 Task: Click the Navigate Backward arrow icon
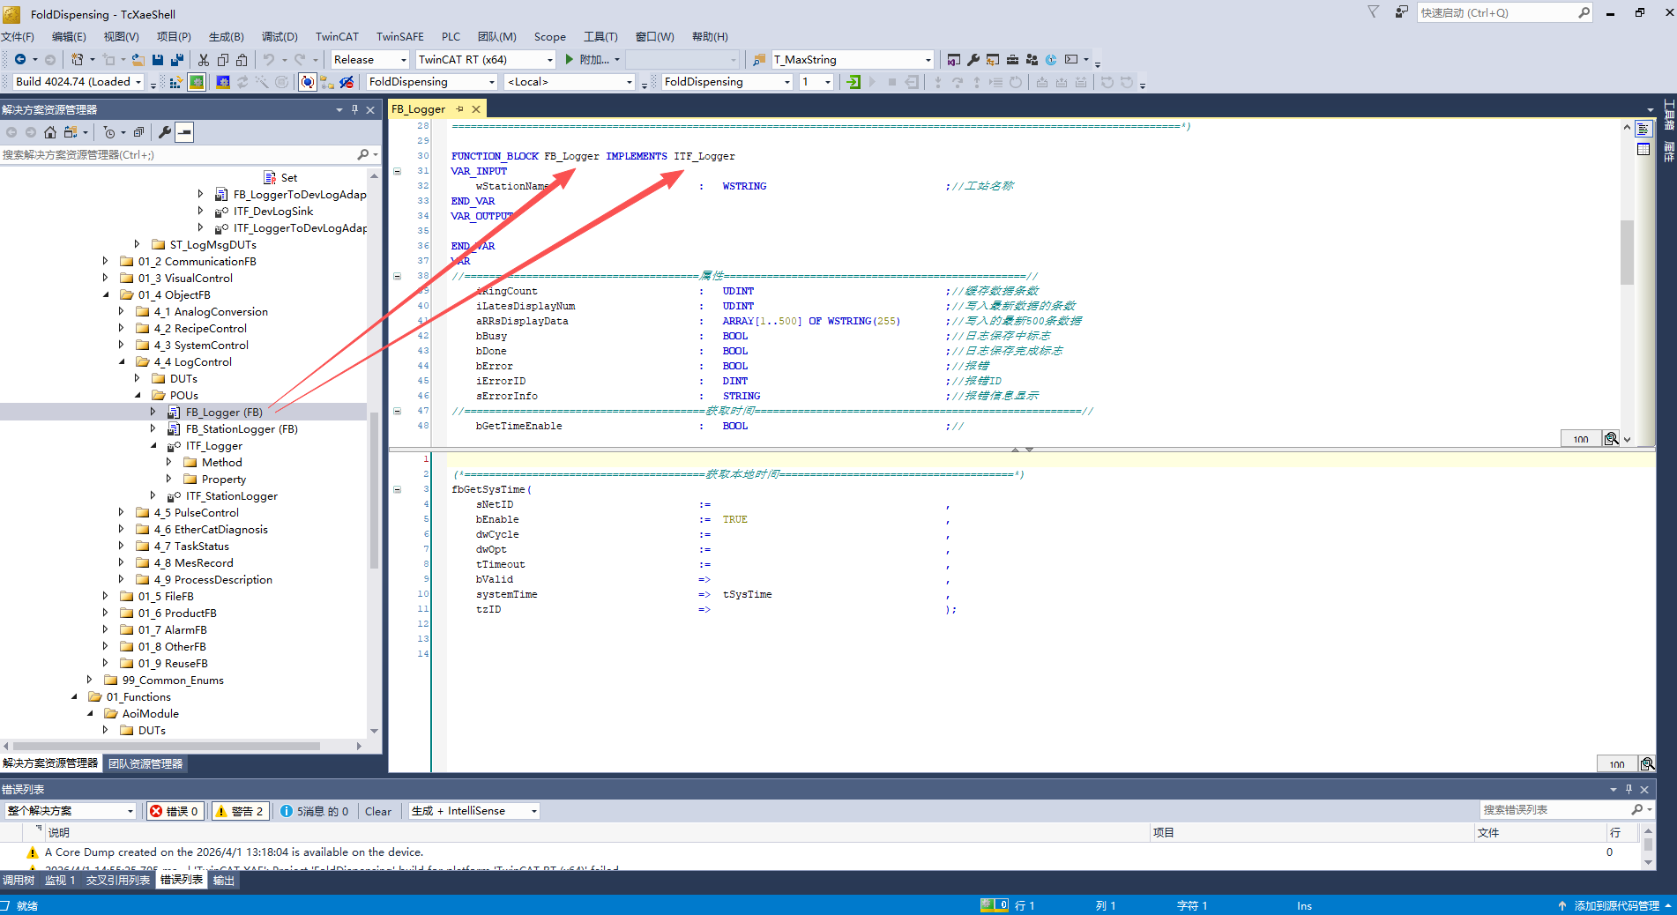(20, 60)
